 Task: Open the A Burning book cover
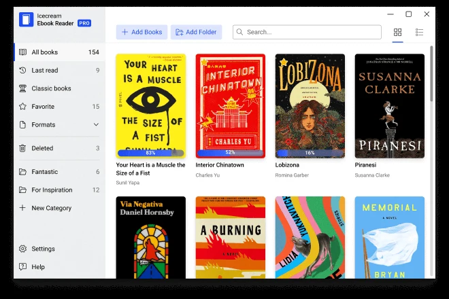[x=230, y=237]
